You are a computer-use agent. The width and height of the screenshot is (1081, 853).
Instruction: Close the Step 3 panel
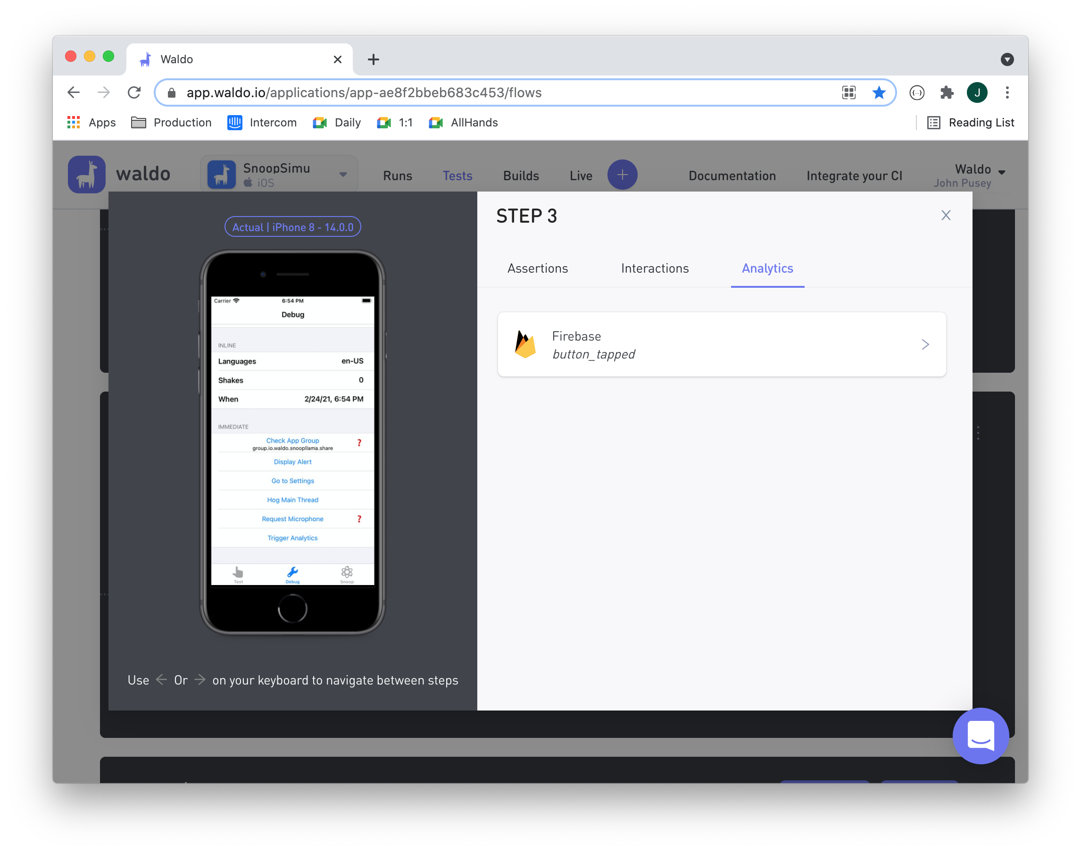(946, 215)
